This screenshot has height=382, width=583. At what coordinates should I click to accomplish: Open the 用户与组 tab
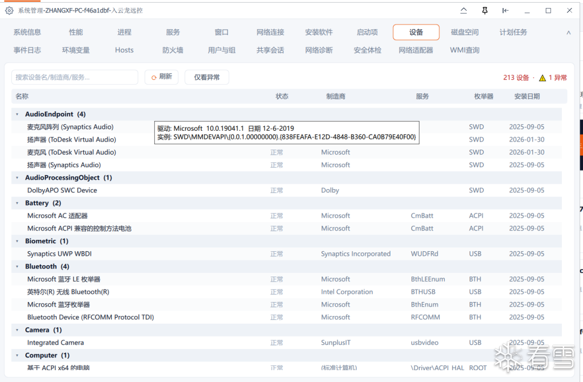pos(222,50)
